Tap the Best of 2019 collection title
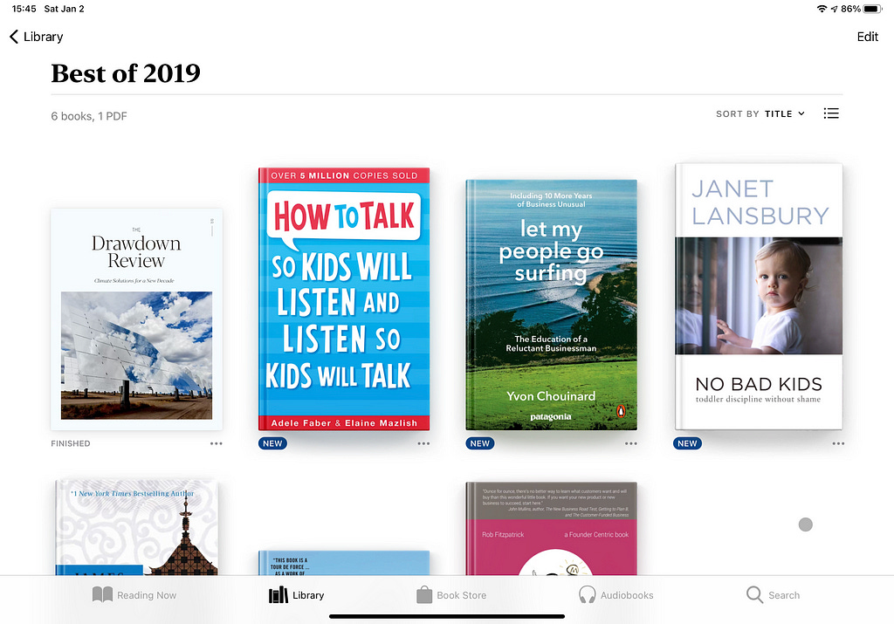Image resolution: width=894 pixels, height=624 pixels. [x=126, y=73]
